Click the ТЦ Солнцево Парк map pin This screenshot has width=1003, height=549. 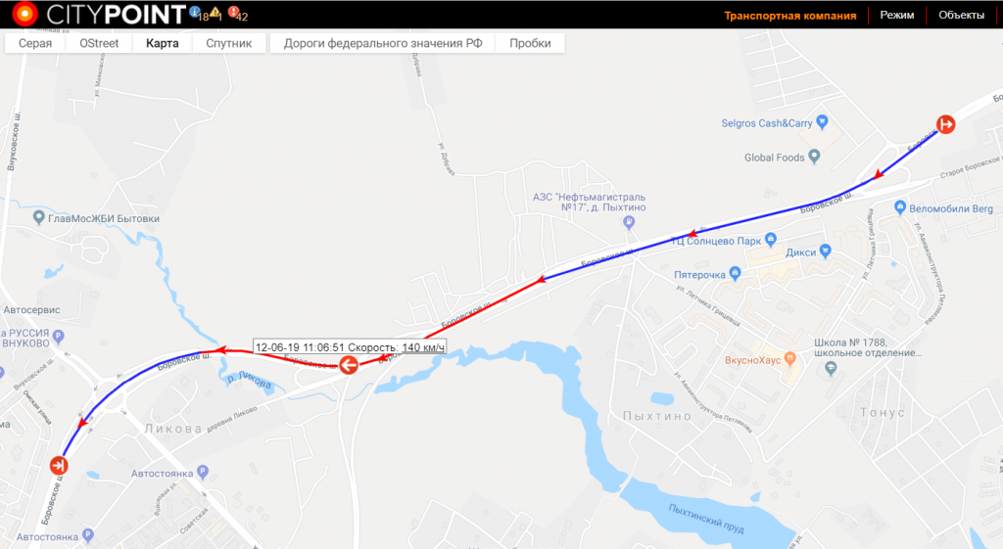click(x=770, y=239)
